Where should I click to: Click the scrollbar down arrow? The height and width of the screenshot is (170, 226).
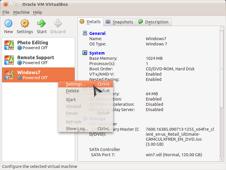(x=222, y=159)
